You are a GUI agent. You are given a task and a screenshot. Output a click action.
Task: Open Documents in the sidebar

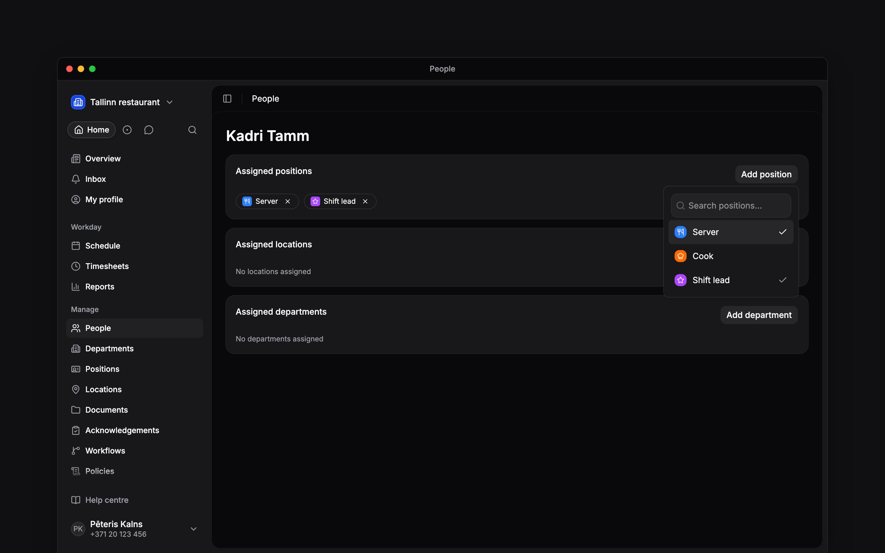(134, 410)
